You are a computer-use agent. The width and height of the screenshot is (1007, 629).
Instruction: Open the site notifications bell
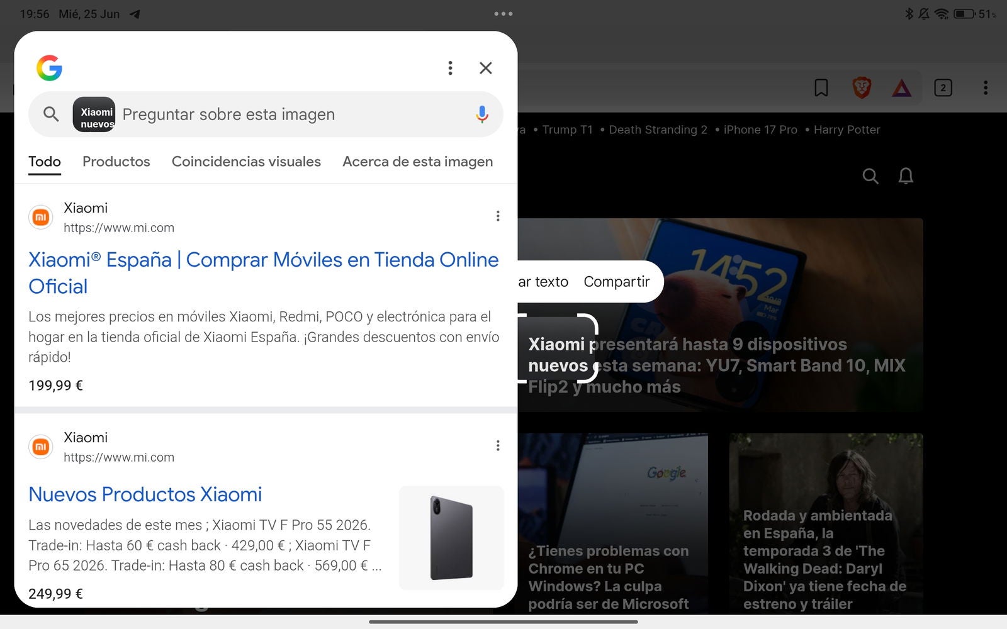coord(906,176)
